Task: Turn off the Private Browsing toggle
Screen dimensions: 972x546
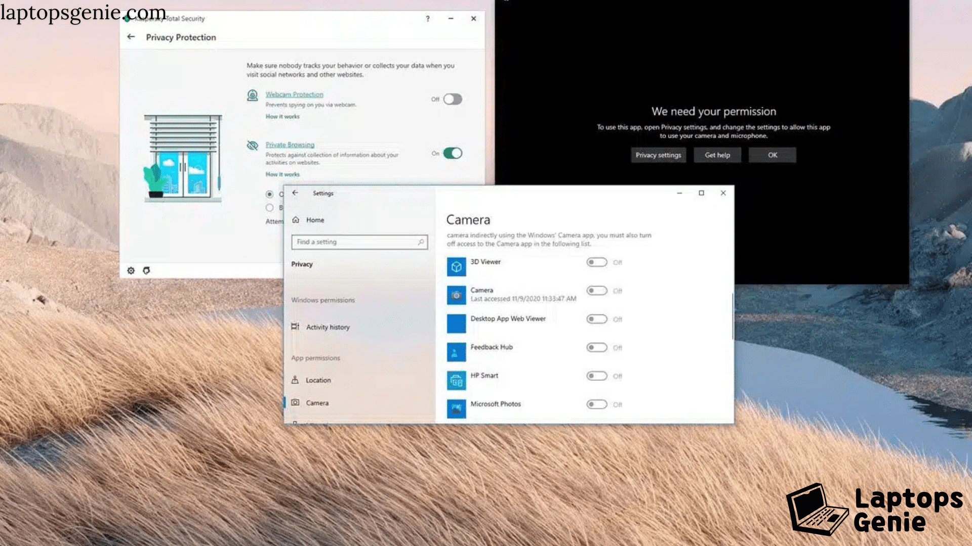Action: [453, 153]
